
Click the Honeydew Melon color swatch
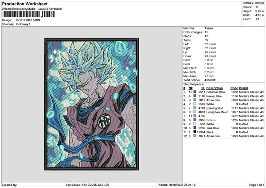tap(195, 112)
